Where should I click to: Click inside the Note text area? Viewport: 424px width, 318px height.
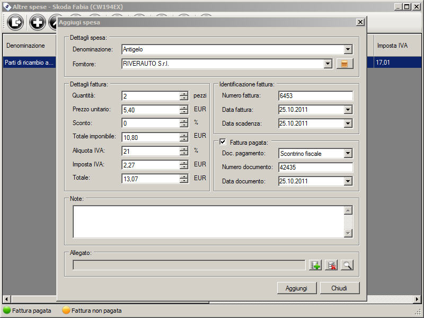point(209,222)
